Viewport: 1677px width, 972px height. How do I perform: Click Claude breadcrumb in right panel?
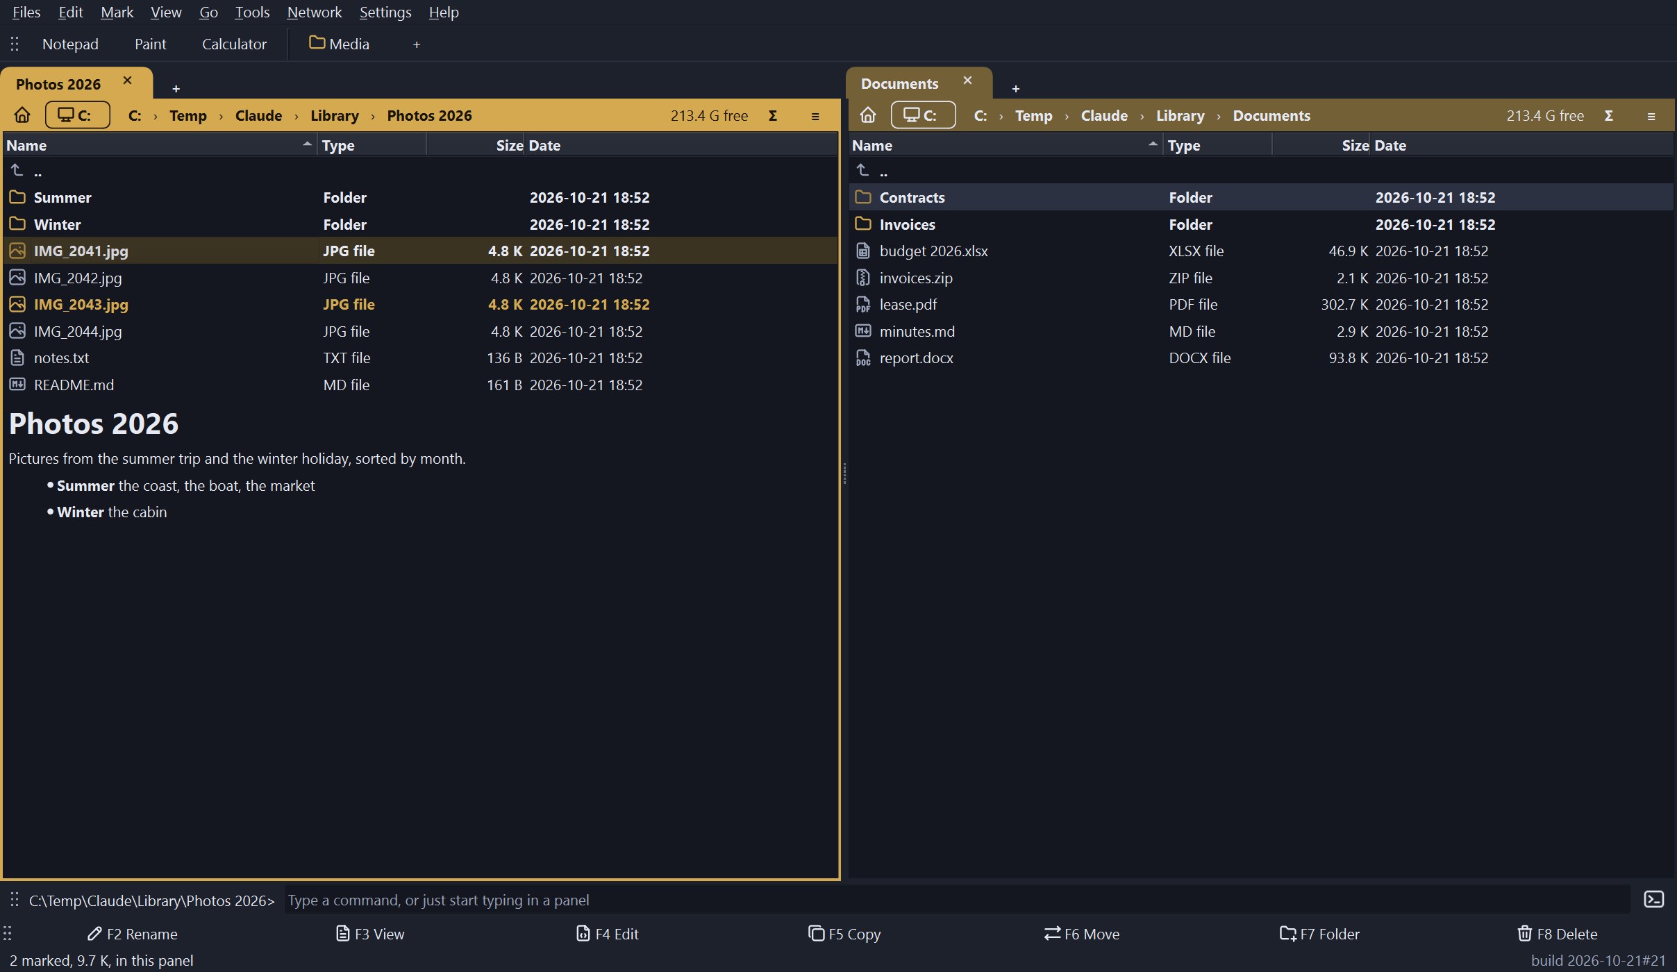coord(1104,115)
